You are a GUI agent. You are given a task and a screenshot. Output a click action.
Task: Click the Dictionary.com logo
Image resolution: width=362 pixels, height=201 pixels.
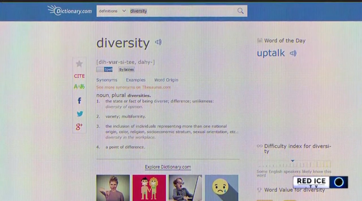70,10
